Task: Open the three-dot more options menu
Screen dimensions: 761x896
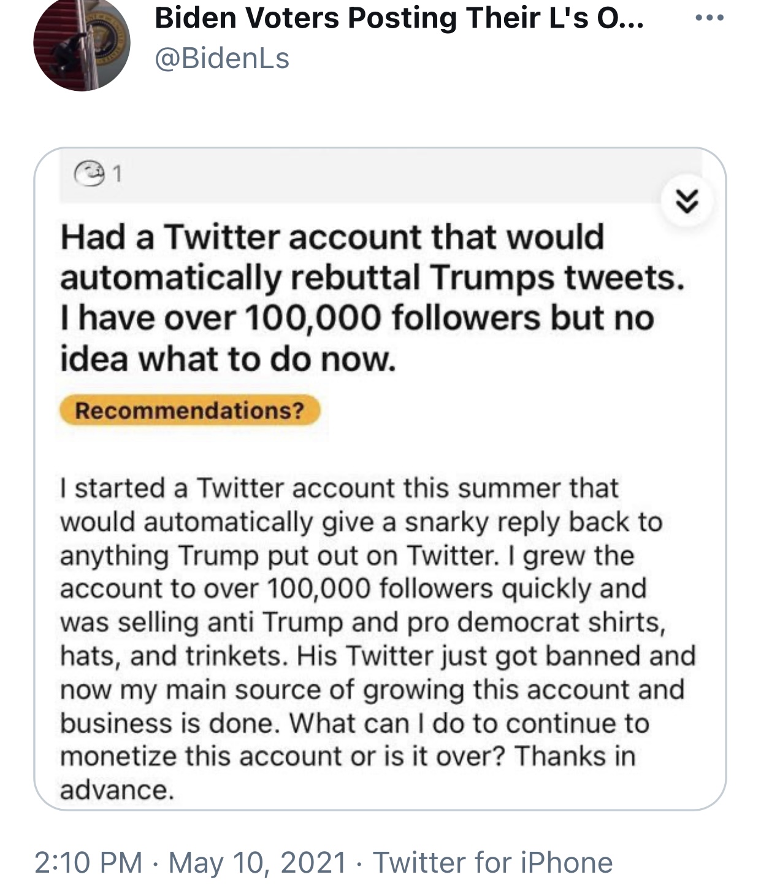Action: click(x=710, y=18)
